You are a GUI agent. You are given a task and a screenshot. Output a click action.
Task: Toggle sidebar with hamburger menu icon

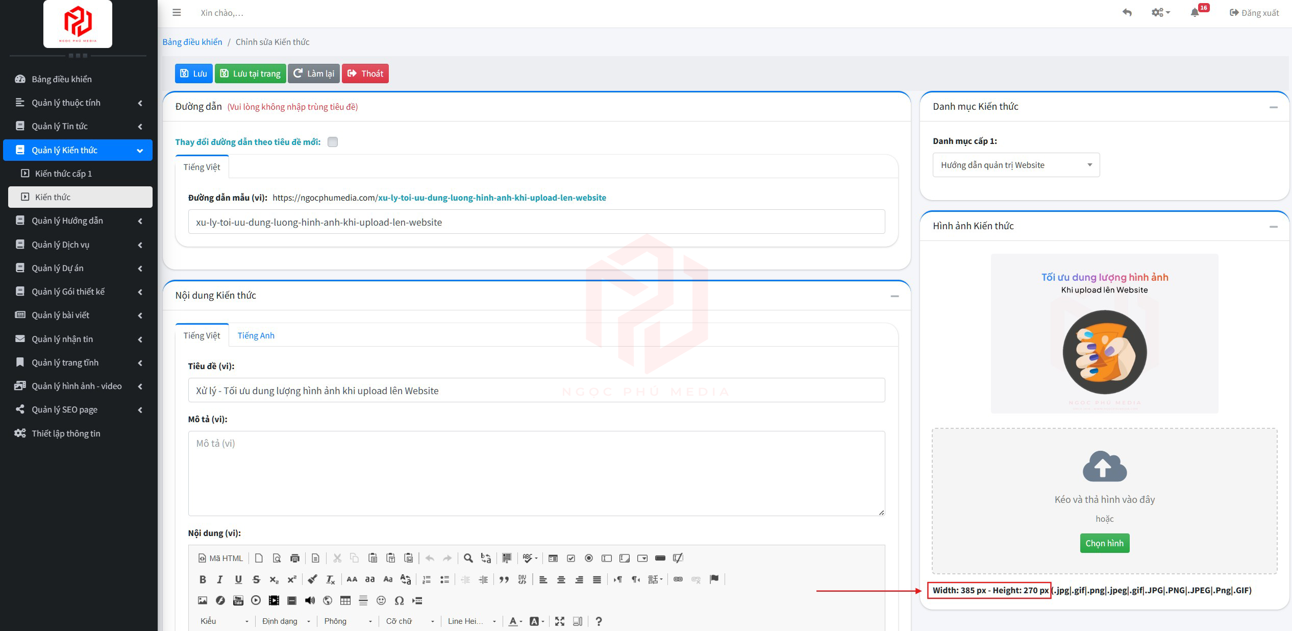tap(177, 13)
